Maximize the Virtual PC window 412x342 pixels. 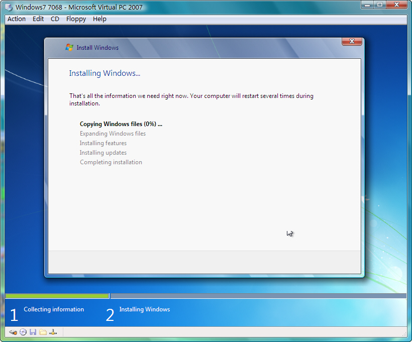pos(380,5)
